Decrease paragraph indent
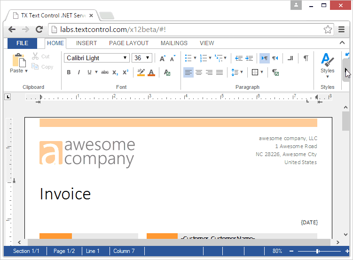Viewport: 353px width, 260px height. pos(239,58)
